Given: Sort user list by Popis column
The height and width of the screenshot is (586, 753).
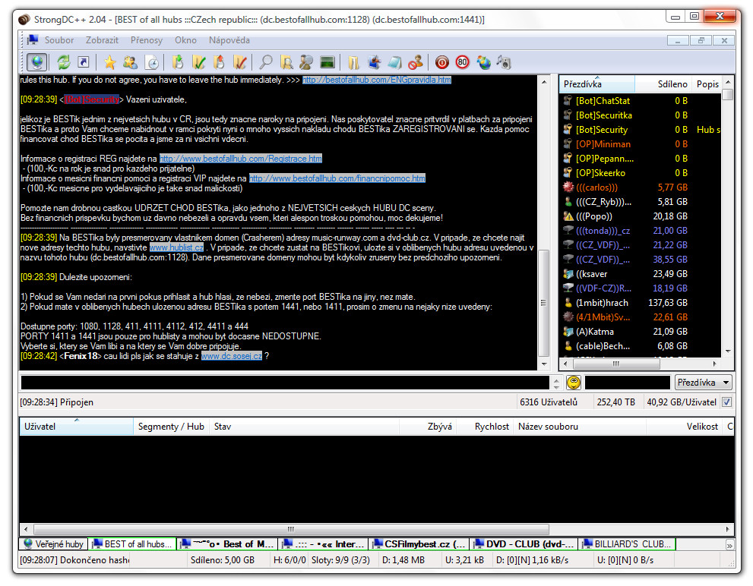Looking at the screenshot, I should point(707,84).
